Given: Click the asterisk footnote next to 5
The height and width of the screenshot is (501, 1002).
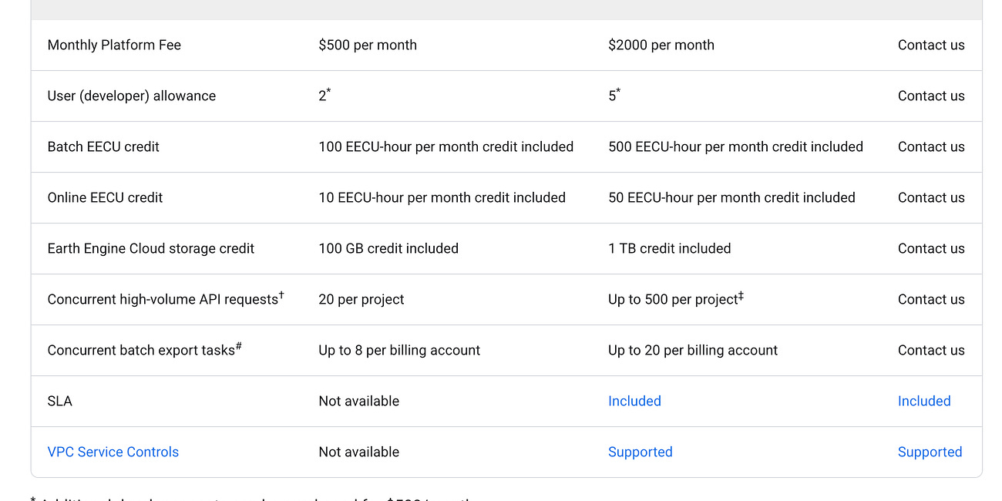Looking at the screenshot, I should click(x=617, y=89).
